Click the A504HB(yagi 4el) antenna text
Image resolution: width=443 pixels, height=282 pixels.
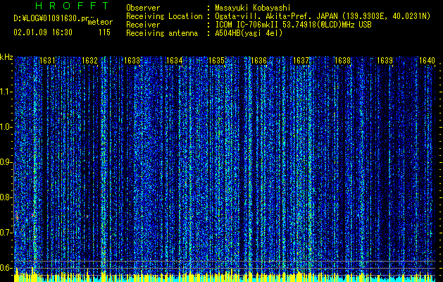point(249,33)
